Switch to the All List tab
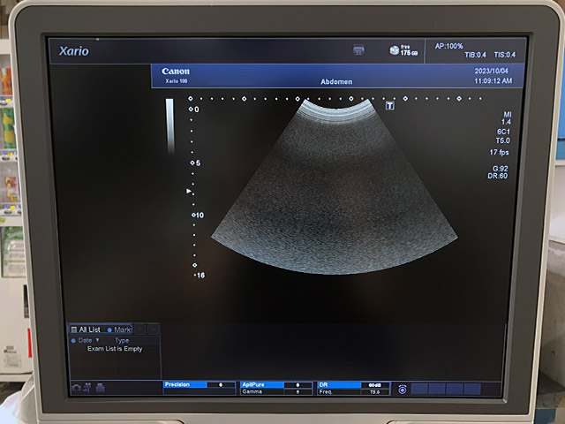 coord(90,329)
